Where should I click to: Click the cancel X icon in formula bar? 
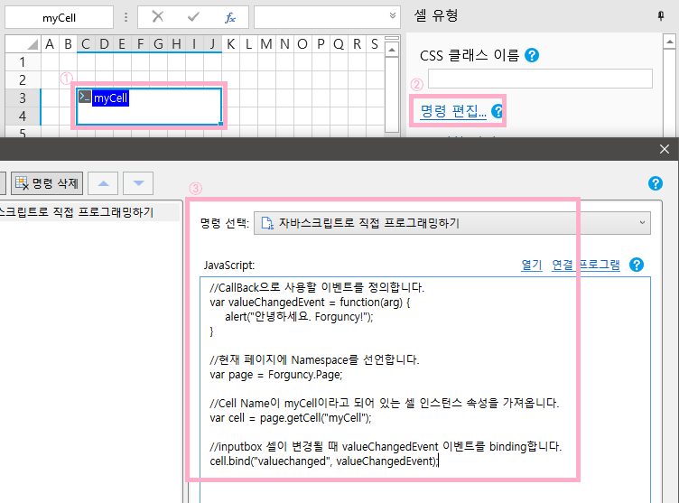point(158,17)
